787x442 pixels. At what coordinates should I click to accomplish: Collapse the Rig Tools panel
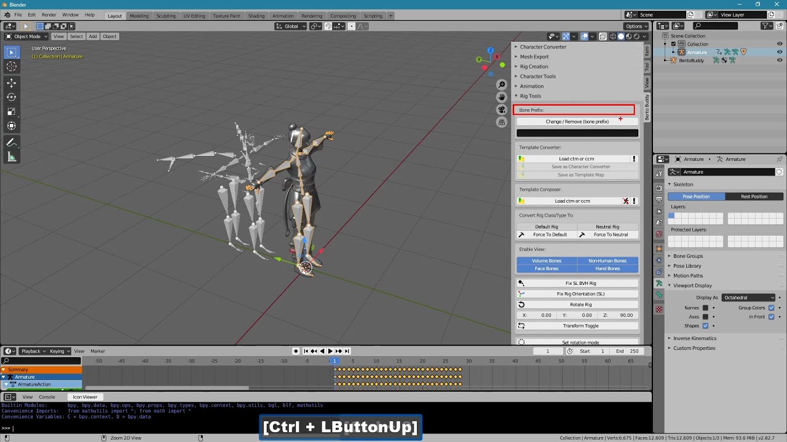tap(531, 96)
